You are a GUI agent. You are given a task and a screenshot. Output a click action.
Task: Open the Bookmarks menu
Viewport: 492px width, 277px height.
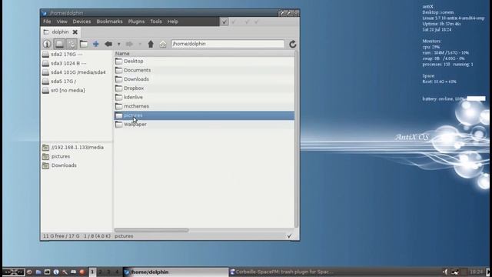click(x=109, y=22)
